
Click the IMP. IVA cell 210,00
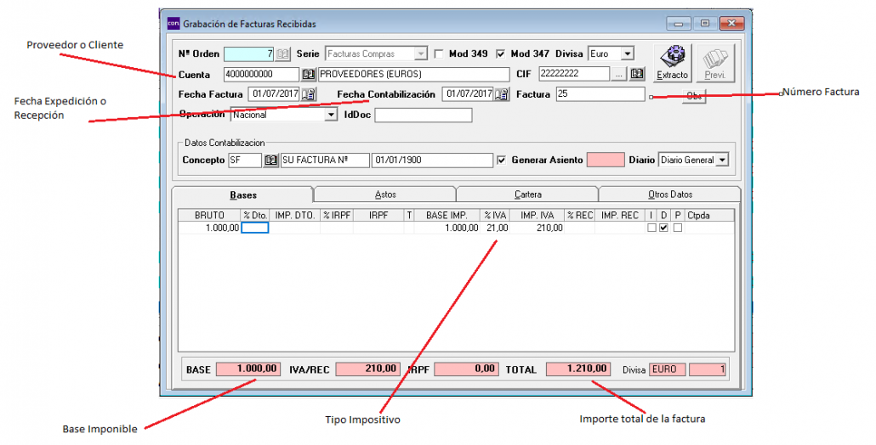pyautogui.click(x=537, y=228)
